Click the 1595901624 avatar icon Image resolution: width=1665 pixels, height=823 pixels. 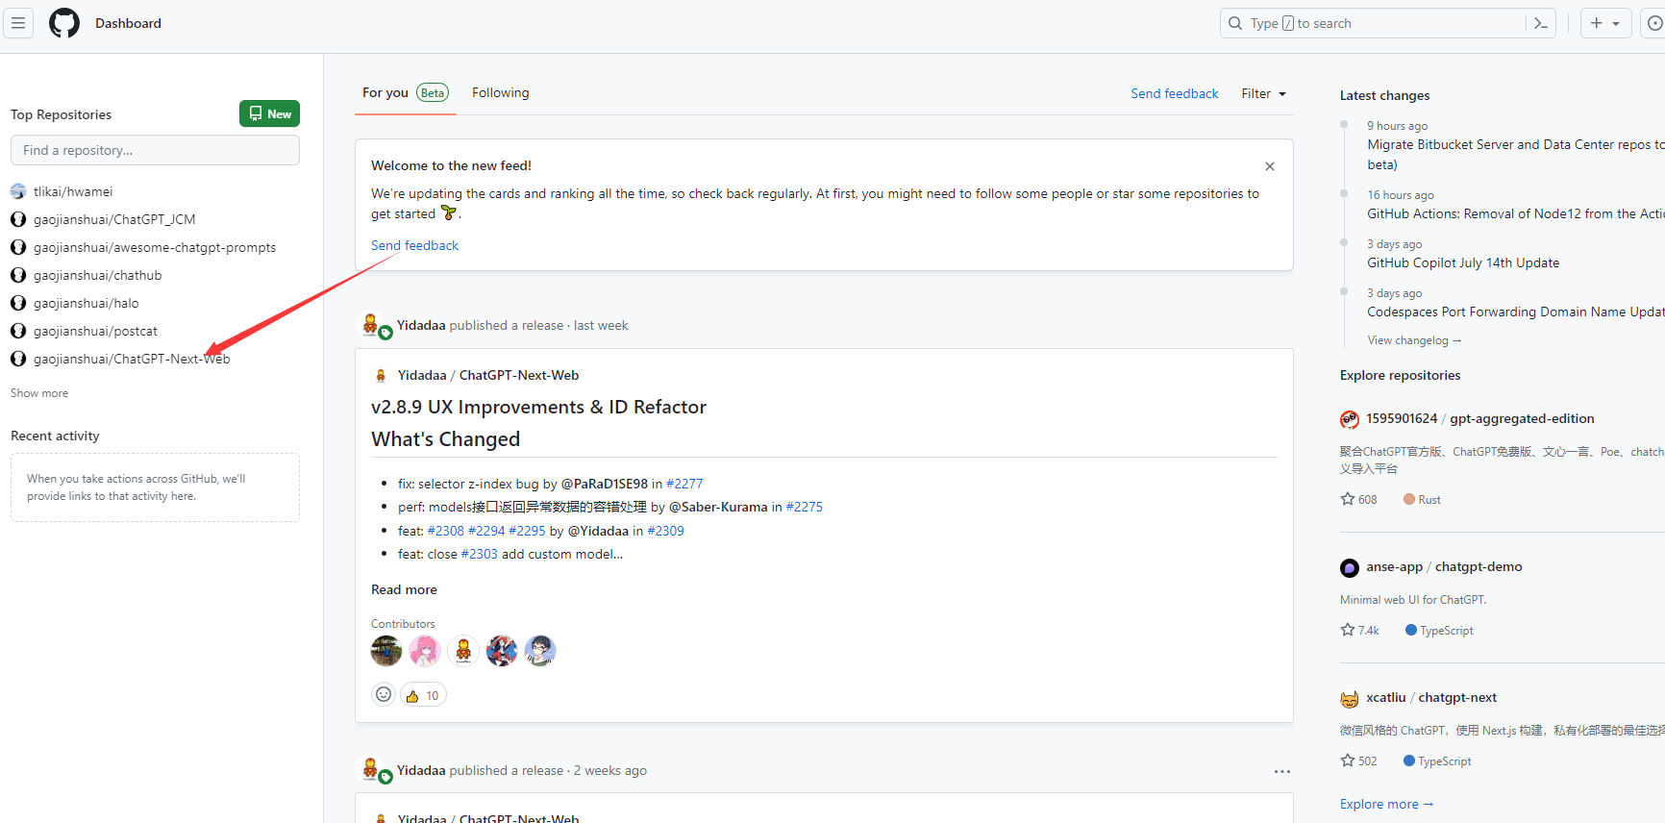point(1350,420)
